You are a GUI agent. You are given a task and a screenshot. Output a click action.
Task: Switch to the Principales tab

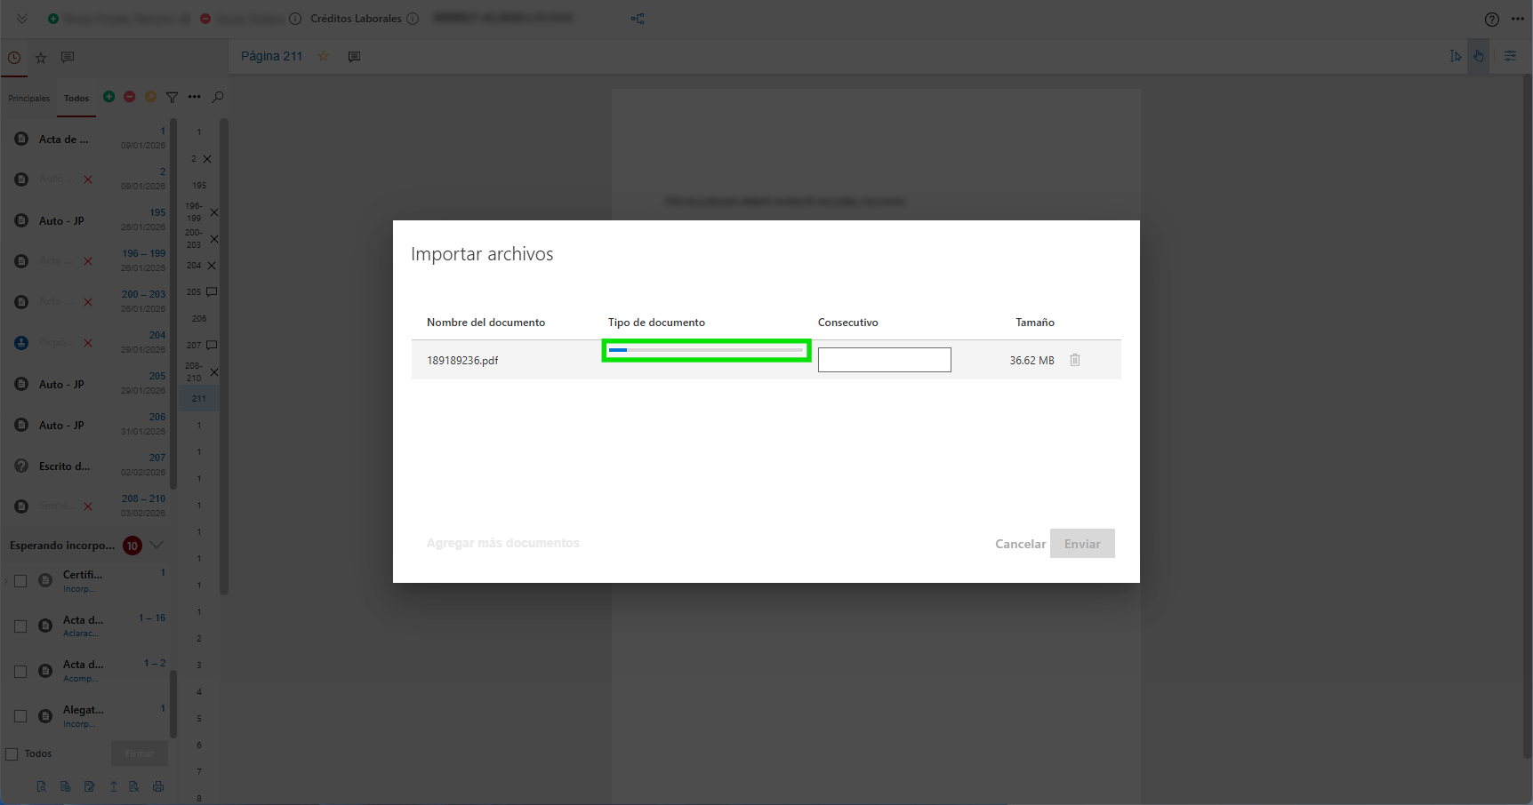29,99
